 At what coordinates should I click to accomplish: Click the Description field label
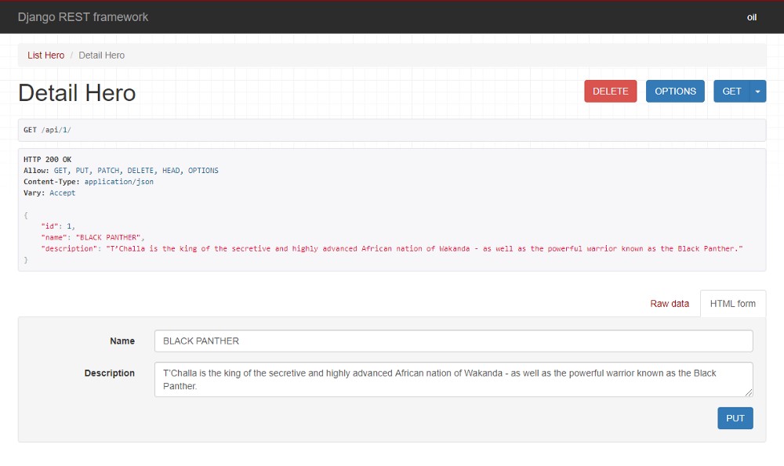(x=110, y=373)
